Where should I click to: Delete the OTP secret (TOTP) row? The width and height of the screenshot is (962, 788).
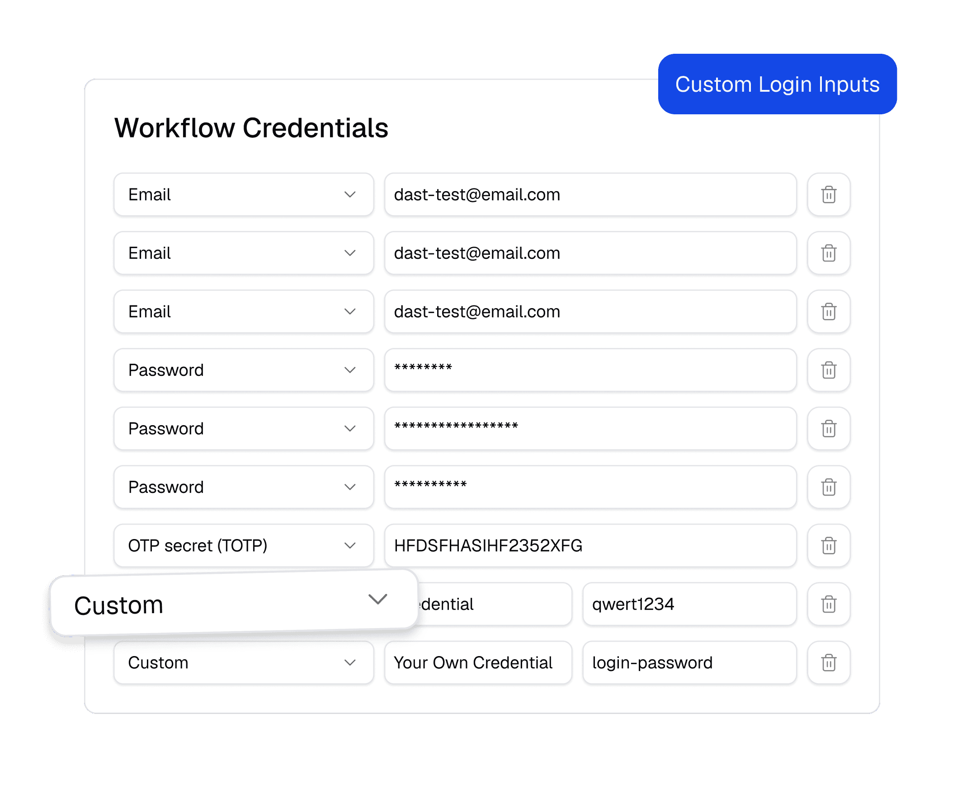(829, 545)
